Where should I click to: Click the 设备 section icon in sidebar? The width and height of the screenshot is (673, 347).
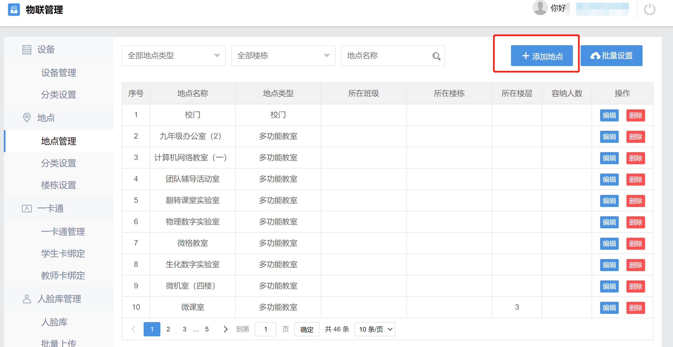coord(27,50)
